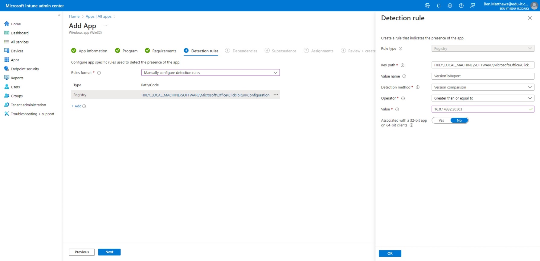Screen dimensions: 540x261
Task: Show info tooltip for Rules format
Action: pyautogui.click(x=99, y=73)
